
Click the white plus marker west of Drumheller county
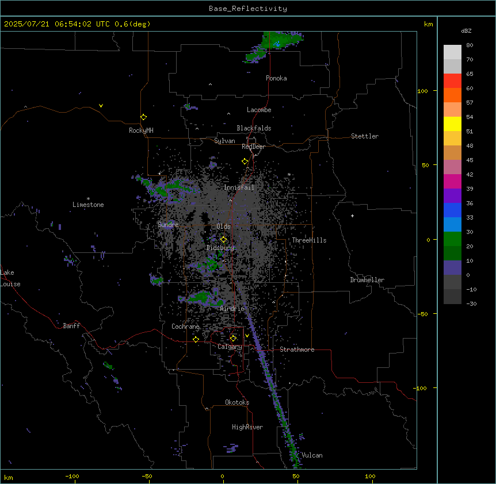point(352,216)
